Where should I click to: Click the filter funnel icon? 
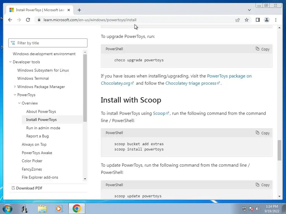tap(13, 43)
